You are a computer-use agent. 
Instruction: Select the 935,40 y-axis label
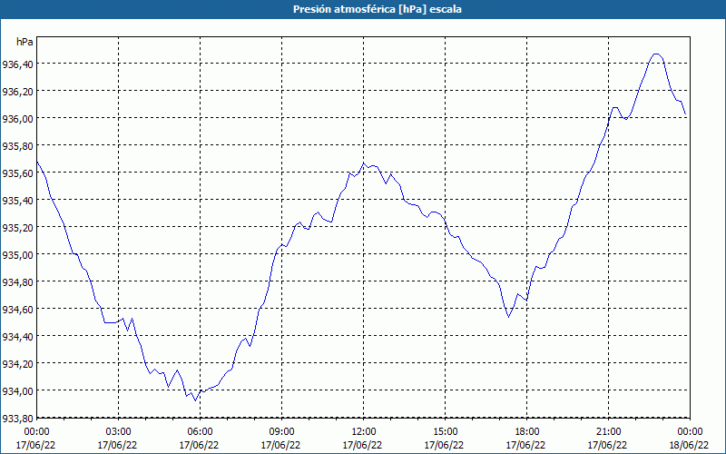pos(17,201)
